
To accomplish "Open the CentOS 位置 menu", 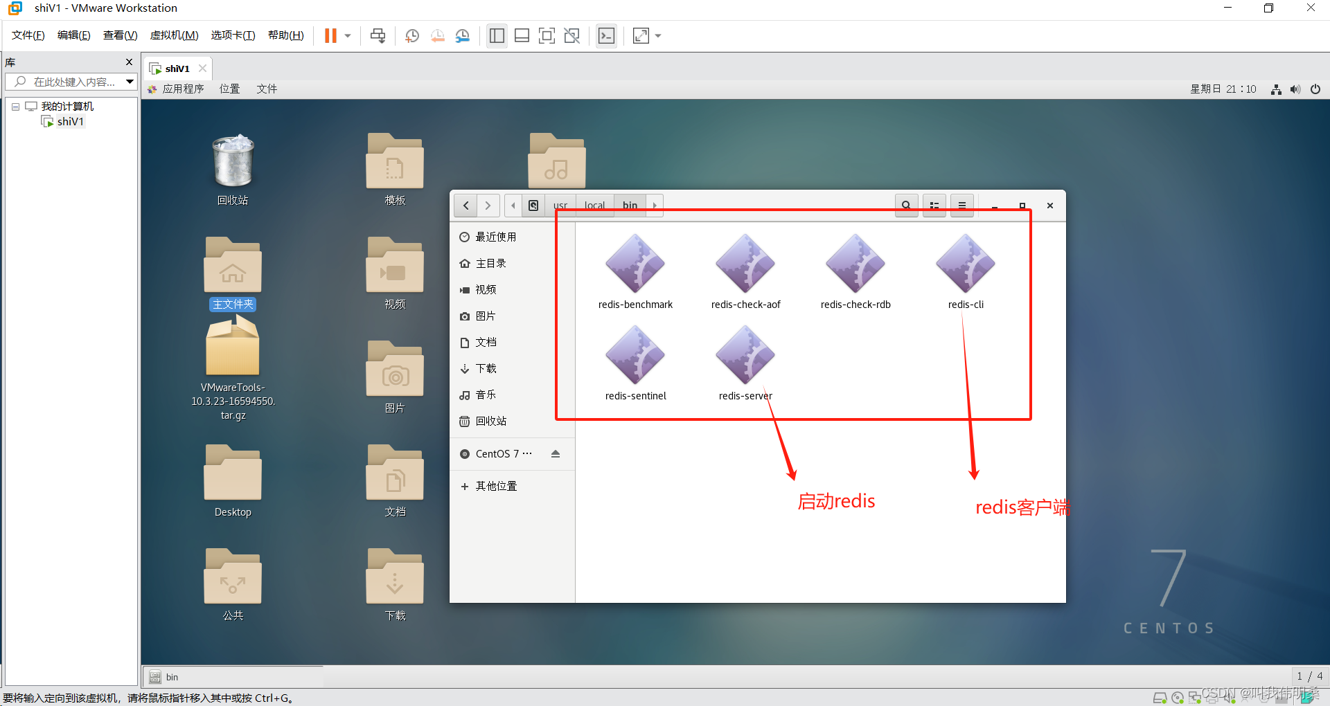I will (x=230, y=89).
